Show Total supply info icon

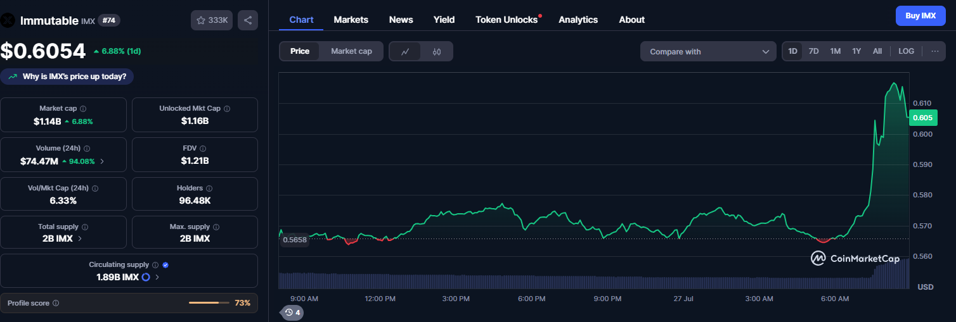click(x=85, y=227)
